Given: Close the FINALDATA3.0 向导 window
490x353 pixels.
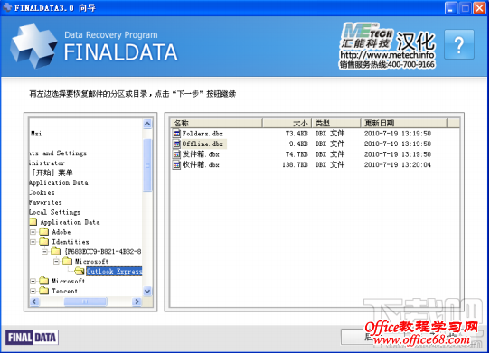Looking at the screenshot, I should (x=479, y=8).
